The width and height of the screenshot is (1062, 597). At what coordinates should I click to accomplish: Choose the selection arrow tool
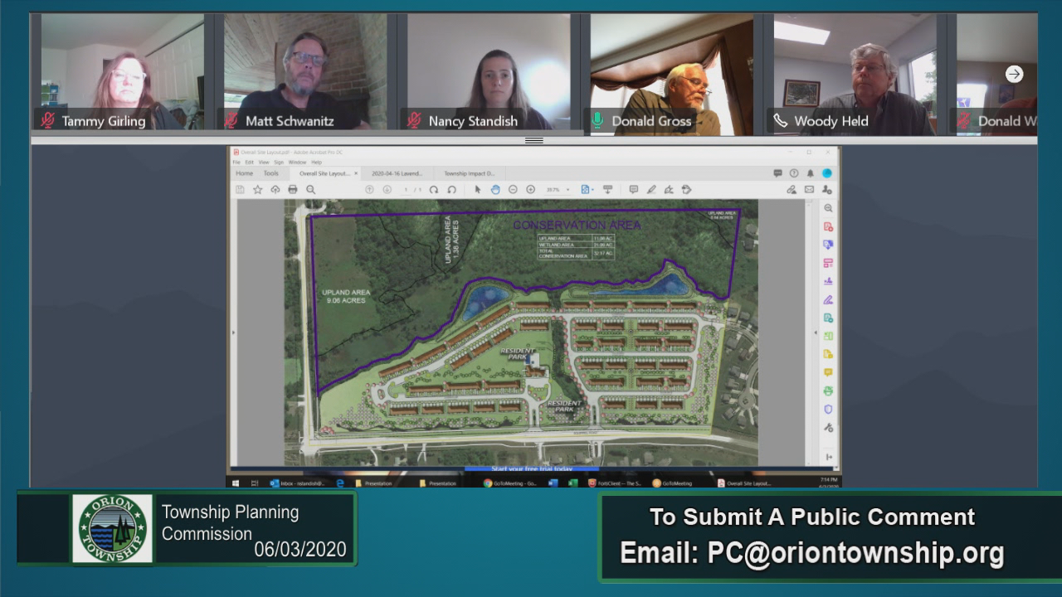coord(478,190)
